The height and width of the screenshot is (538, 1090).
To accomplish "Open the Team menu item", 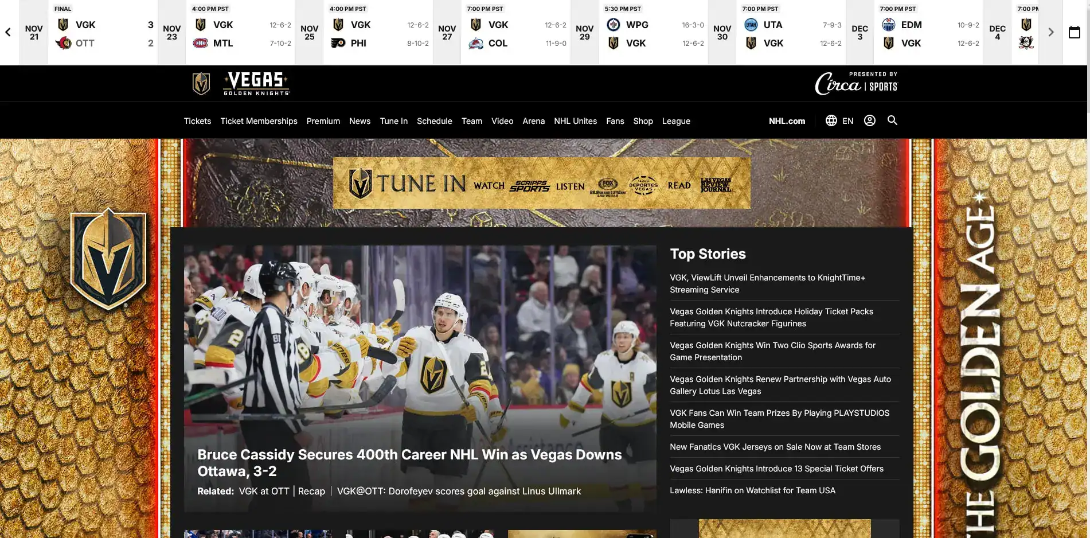I will click(x=472, y=121).
